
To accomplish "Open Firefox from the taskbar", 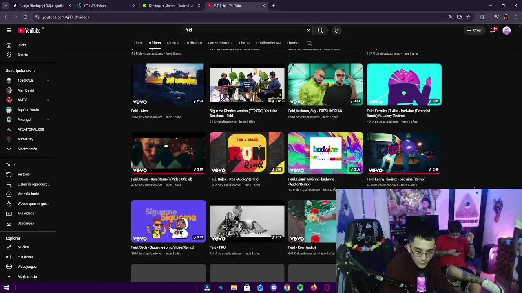I will tap(314, 288).
